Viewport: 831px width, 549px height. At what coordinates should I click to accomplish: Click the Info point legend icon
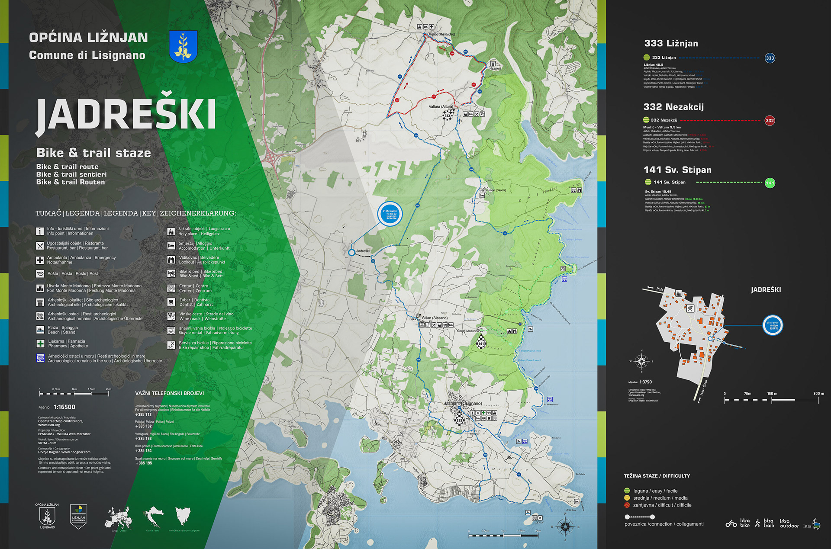40,231
